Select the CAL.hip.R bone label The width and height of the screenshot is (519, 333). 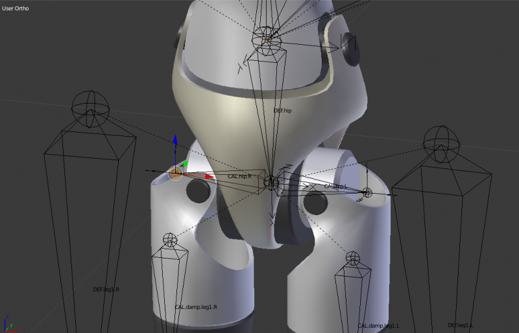click(x=239, y=176)
